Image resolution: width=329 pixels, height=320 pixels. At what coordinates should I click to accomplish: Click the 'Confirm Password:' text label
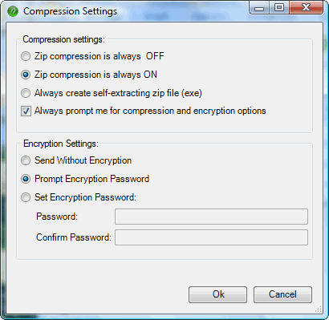pyautogui.click(x=74, y=237)
